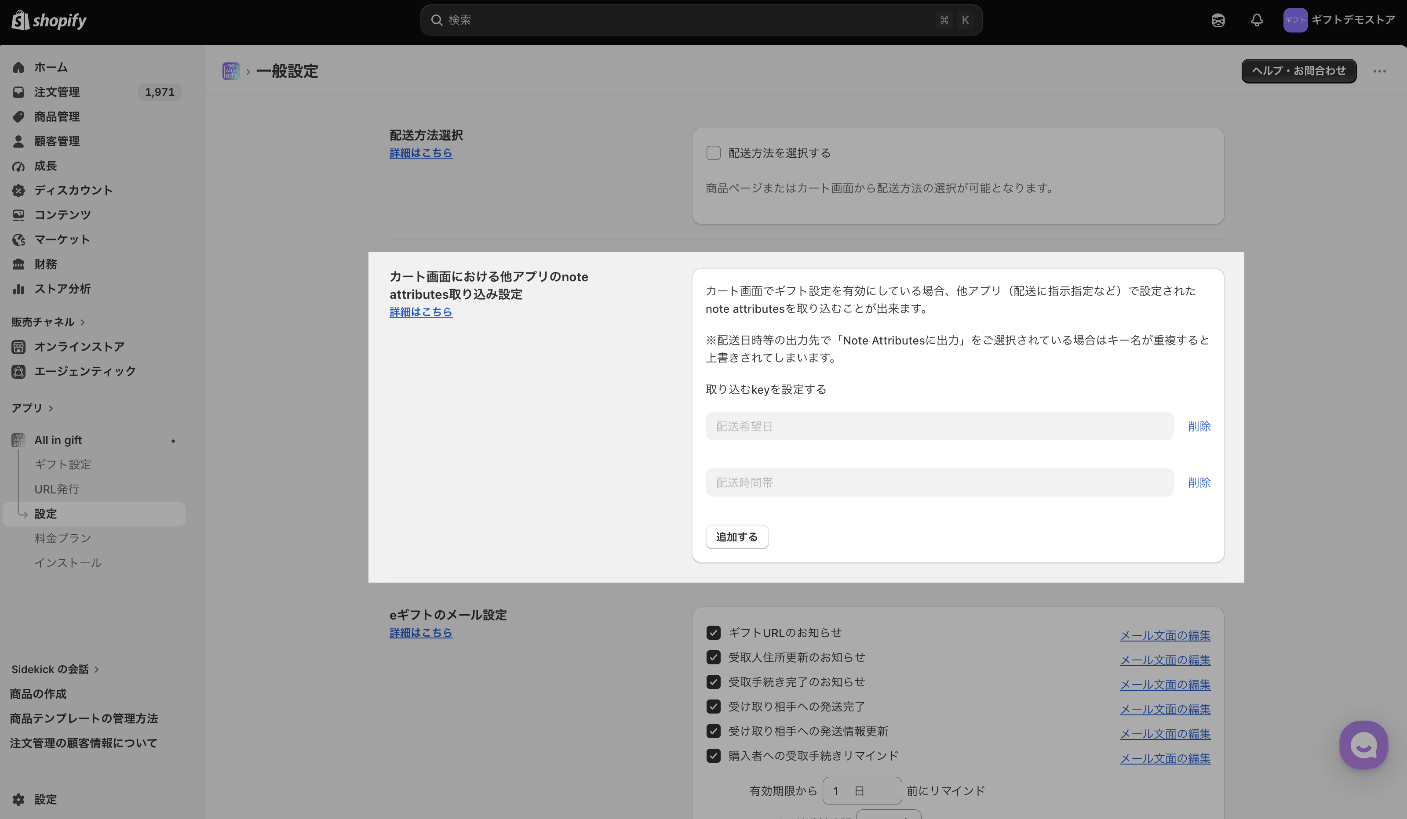The image size is (1407, 819).
Task: Open the notifications bell
Action: tap(1256, 21)
